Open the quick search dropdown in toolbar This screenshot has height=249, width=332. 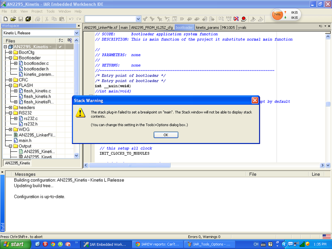(x=138, y=19)
